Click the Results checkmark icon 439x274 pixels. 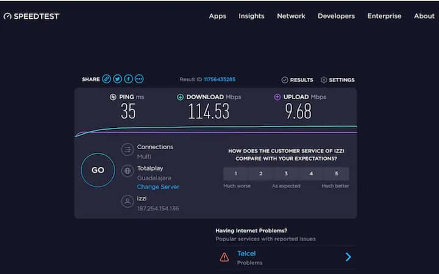click(x=285, y=80)
